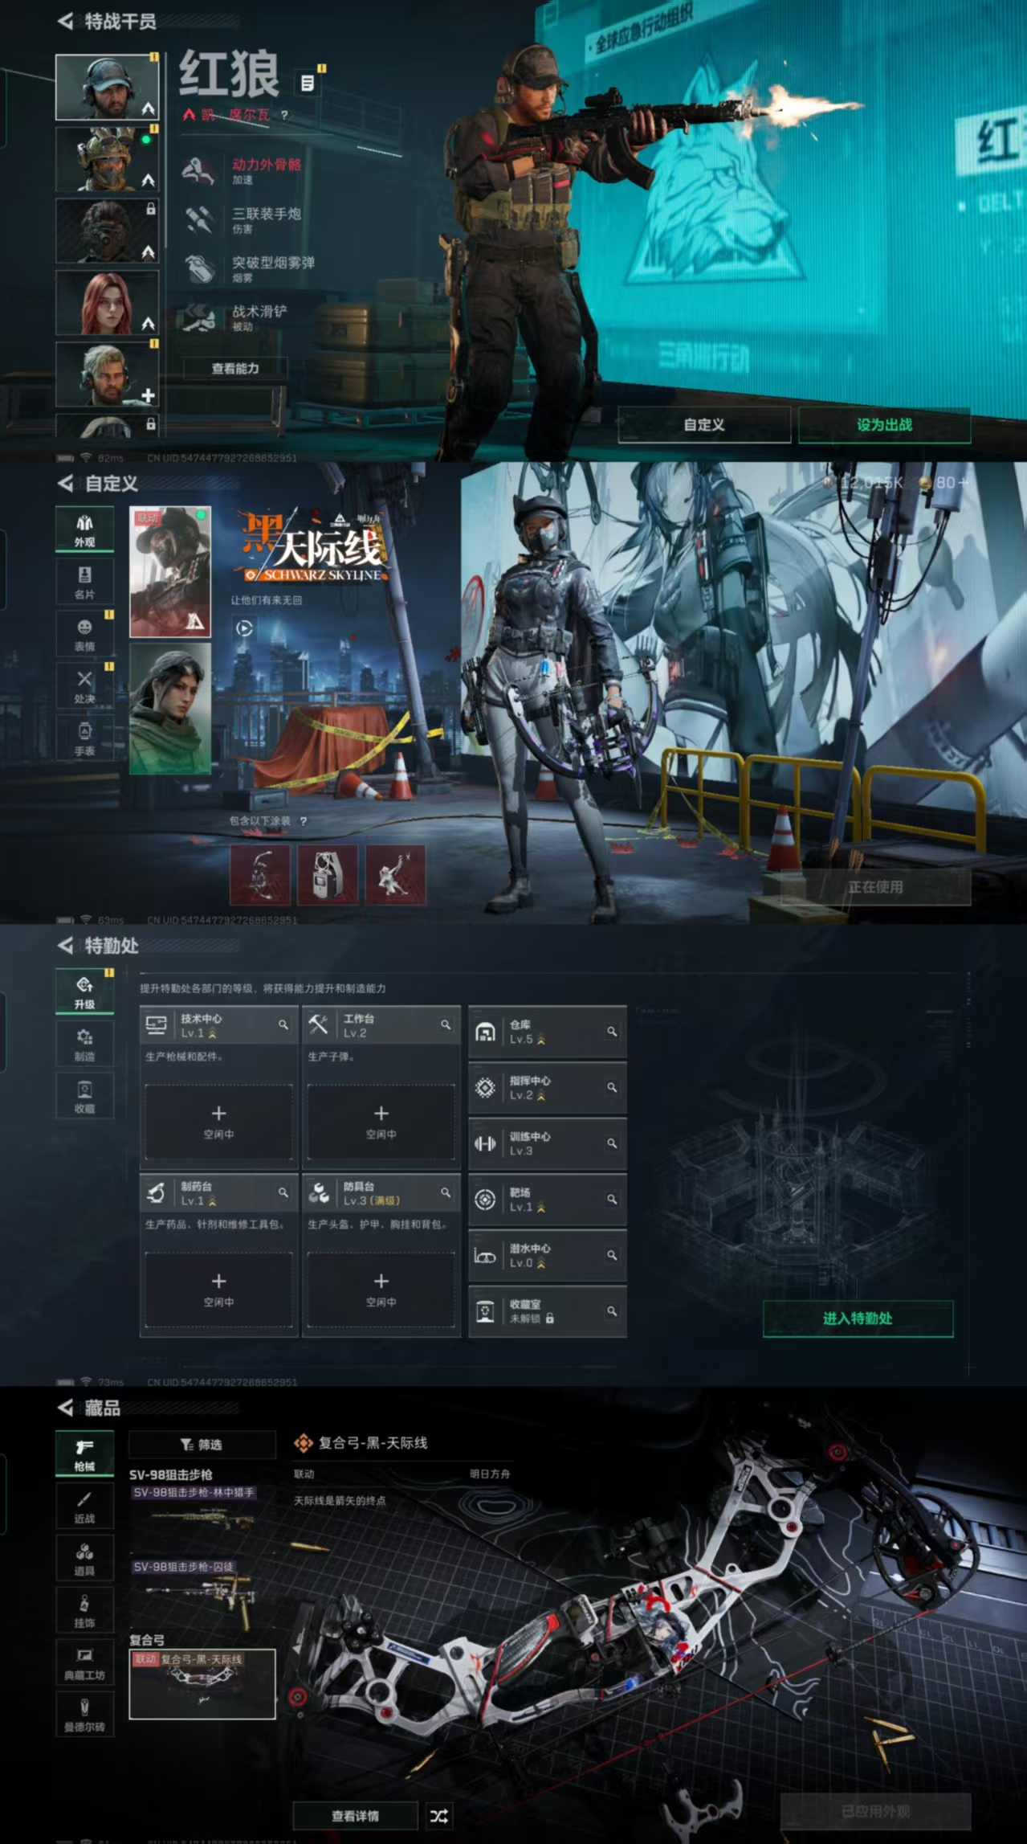This screenshot has width=1027, height=1844.
Task: Select the first operator portrait with headset and cap
Action: click(107, 87)
